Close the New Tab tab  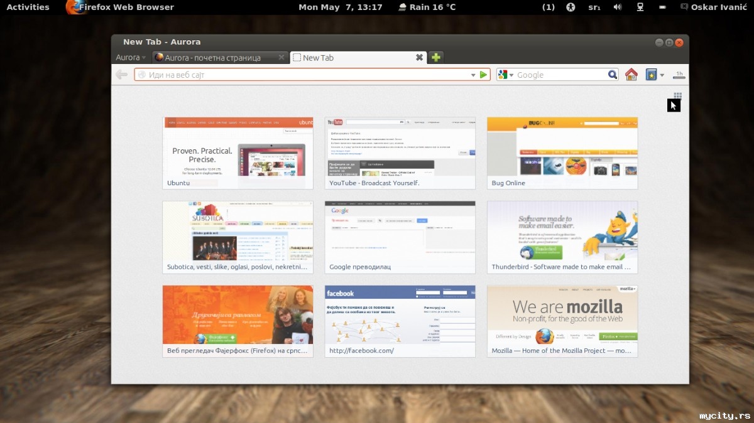pos(419,58)
